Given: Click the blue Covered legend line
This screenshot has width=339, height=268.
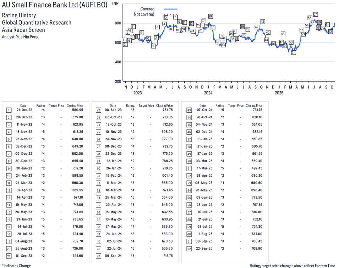Looking at the screenshot, I should [170, 9].
